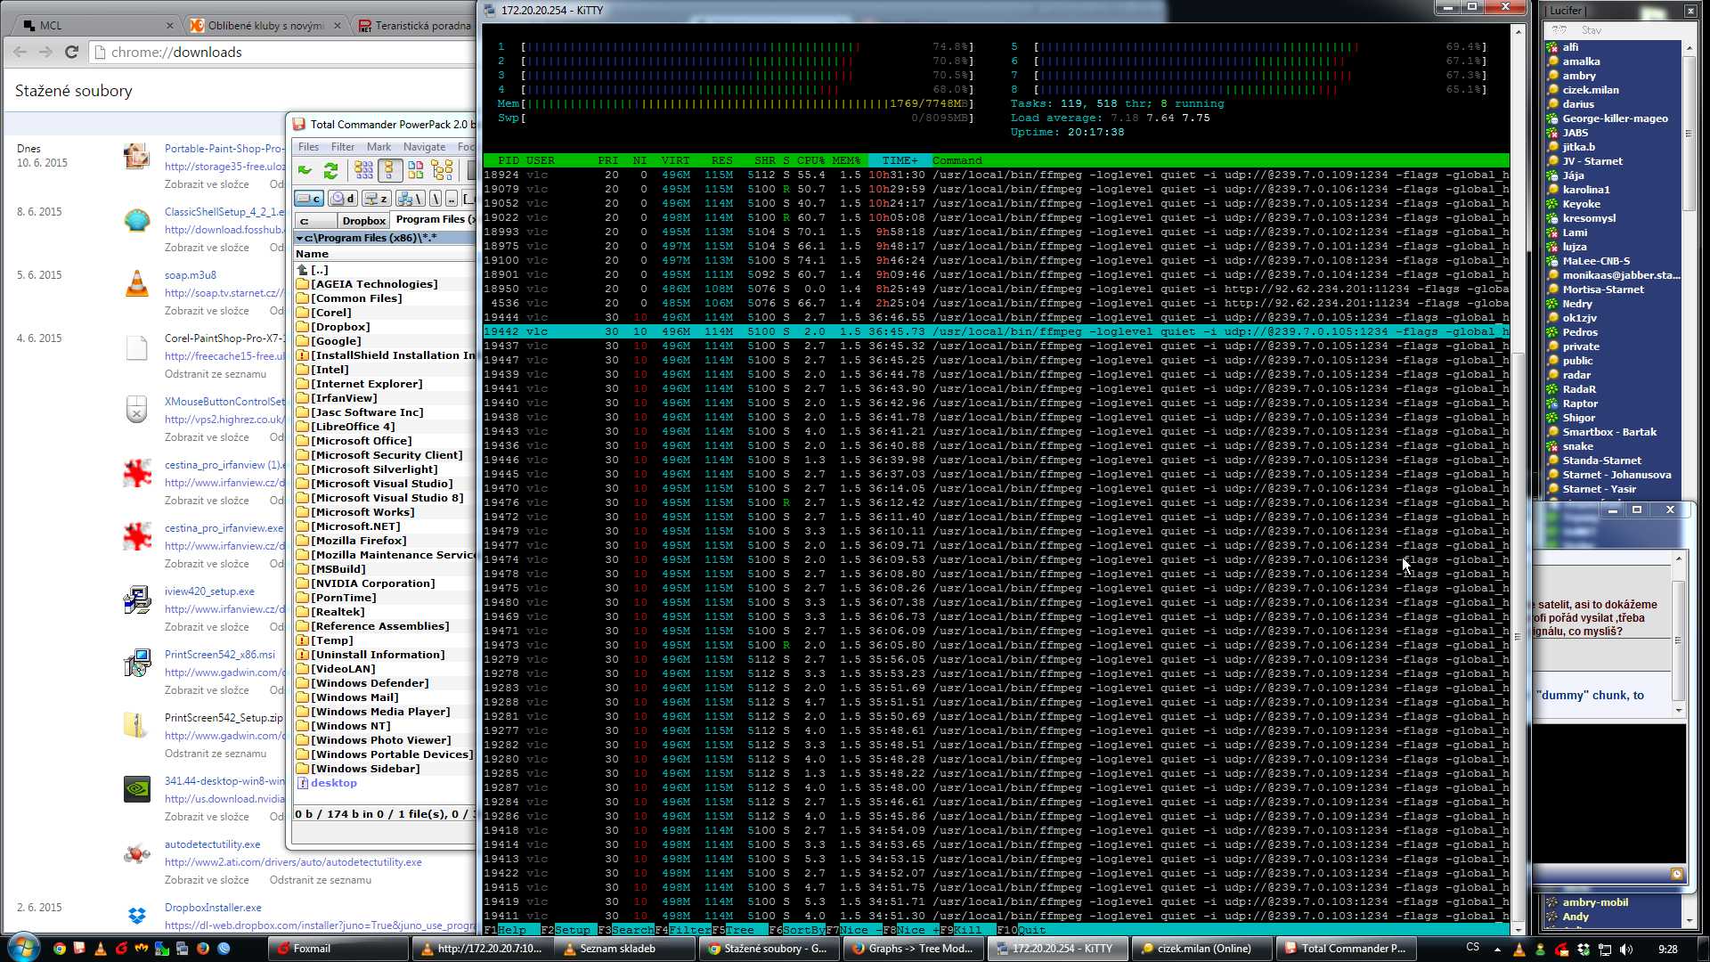
Task: Click the green refresh arrows toolbar icon
Action: pos(330,170)
